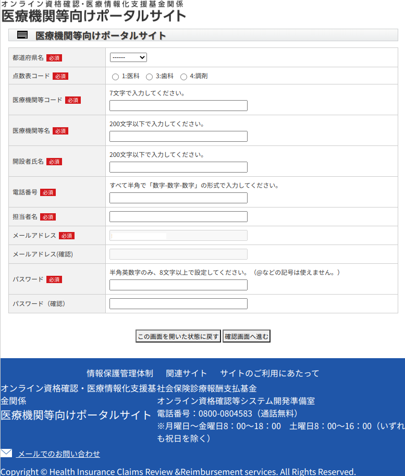The image size is (405, 476).
Task: Open サイトのご利用にあたって footer link
Action: click(269, 373)
